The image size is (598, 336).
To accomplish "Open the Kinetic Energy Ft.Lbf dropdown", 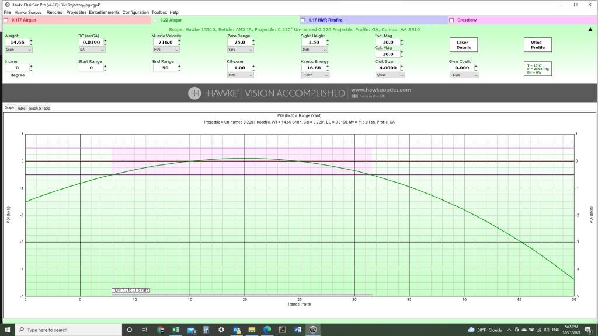I will point(315,75).
